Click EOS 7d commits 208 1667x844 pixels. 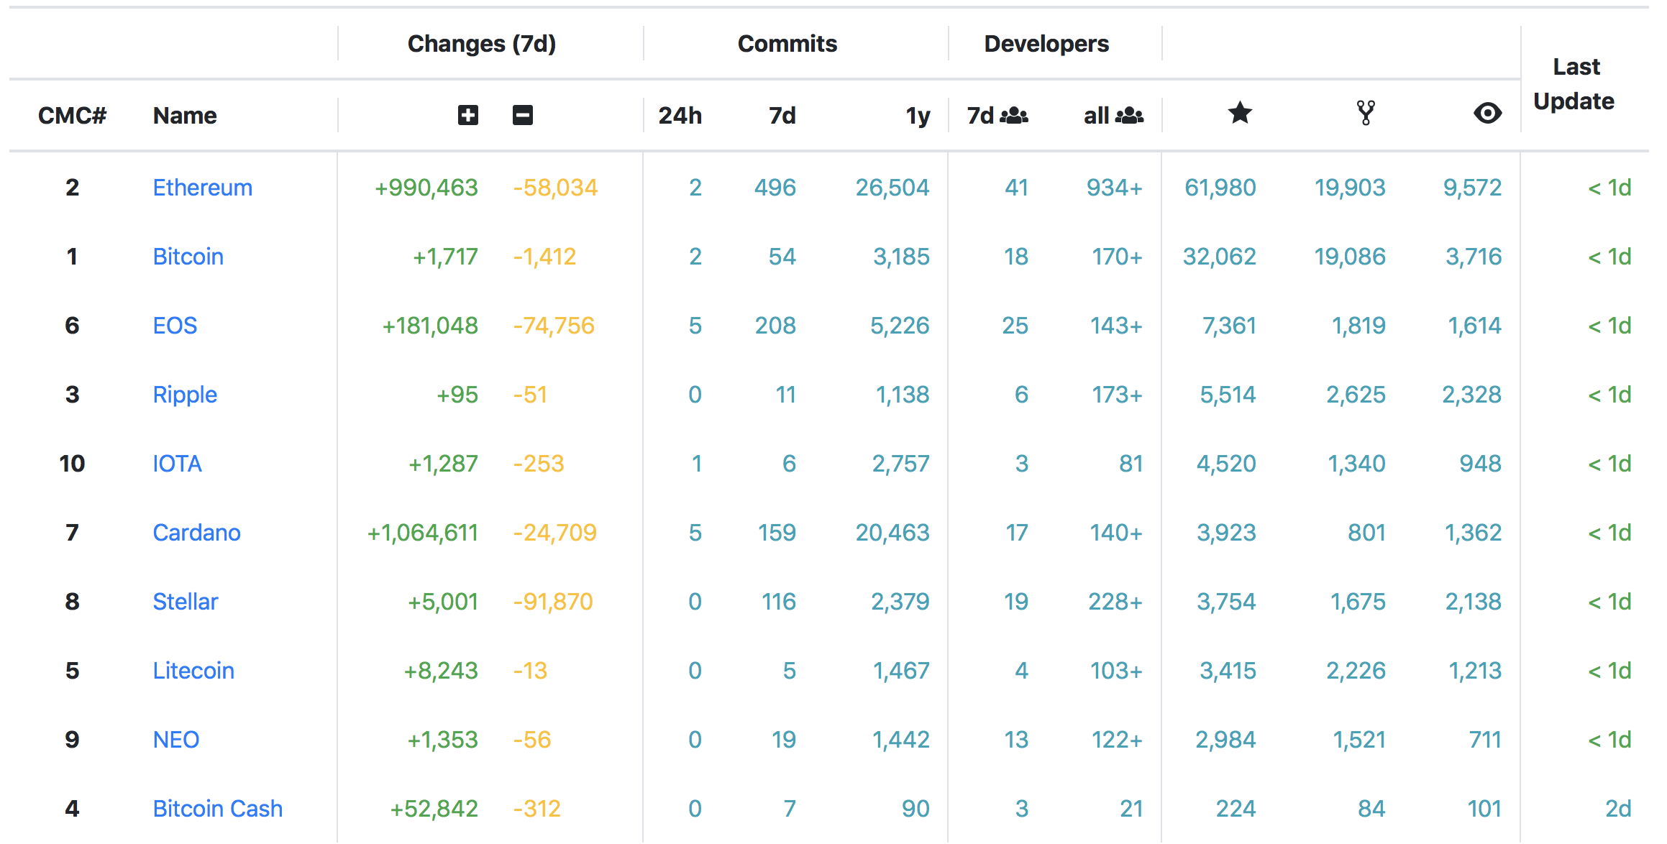(775, 326)
